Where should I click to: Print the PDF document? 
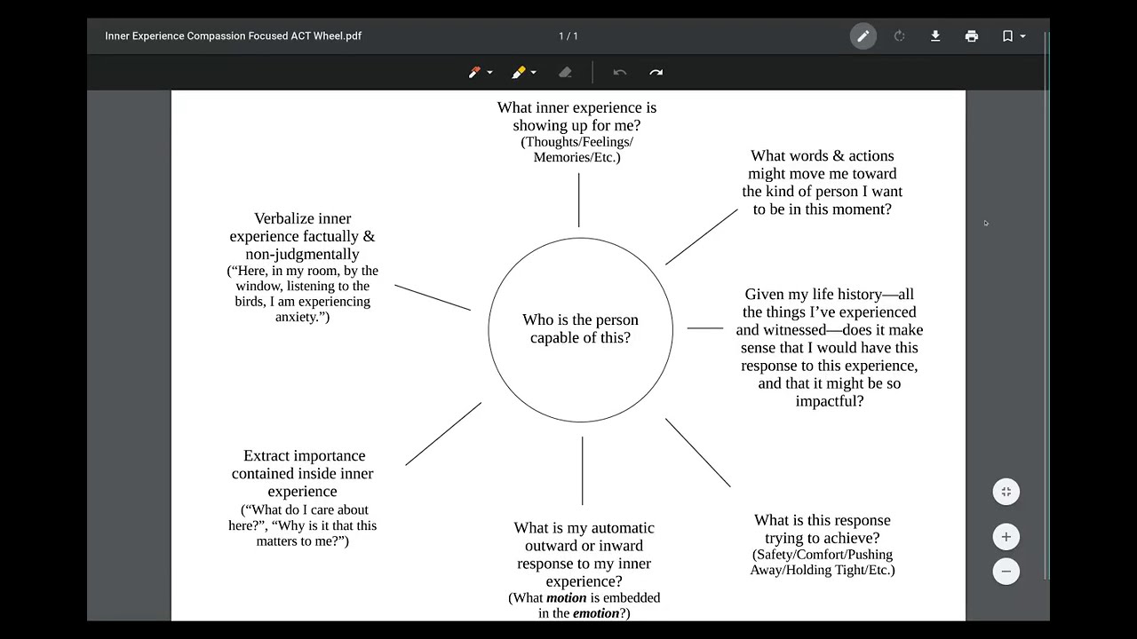pos(972,36)
